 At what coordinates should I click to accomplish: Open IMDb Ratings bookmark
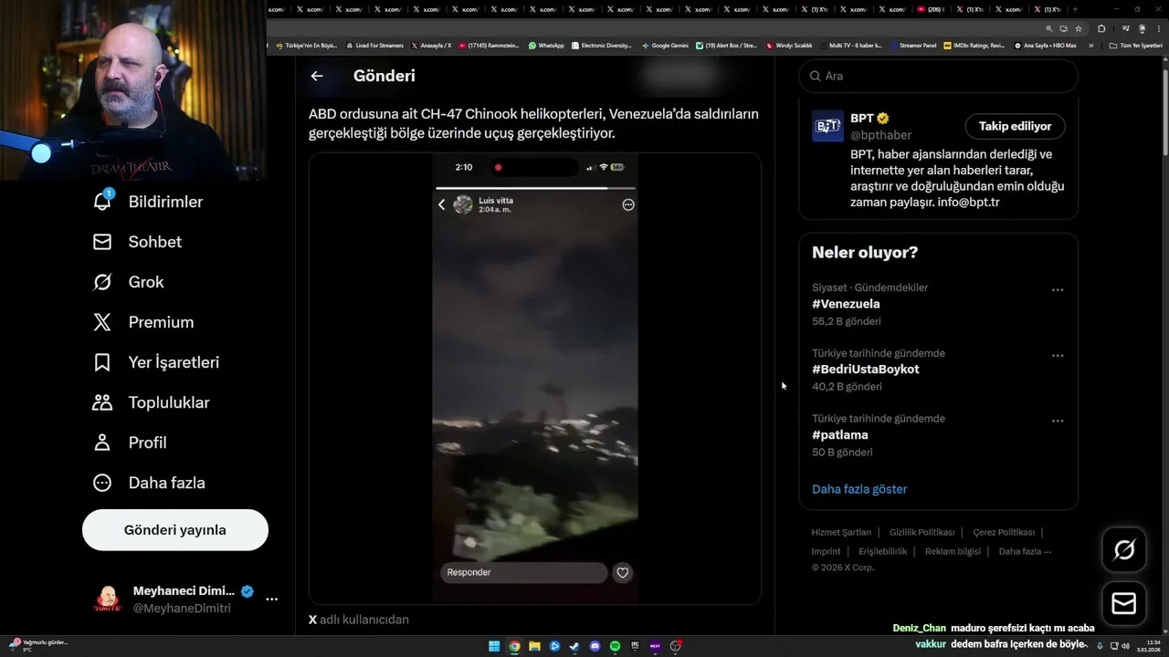pyautogui.click(x=974, y=45)
